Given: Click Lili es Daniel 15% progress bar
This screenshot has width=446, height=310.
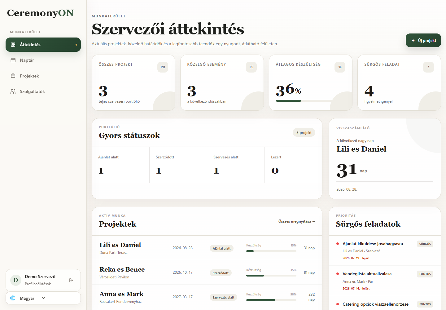Looking at the screenshot, I should (x=271, y=251).
